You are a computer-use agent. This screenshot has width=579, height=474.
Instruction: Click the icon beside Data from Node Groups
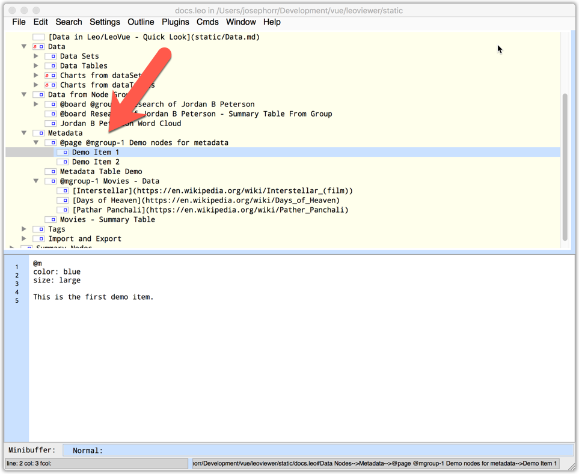click(38, 94)
